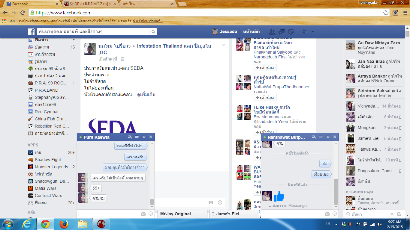The height and width of the screenshot is (230, 410).
Task: Open emoji picker in Nanthawat Butp... chat
Action: (x=335, y=214)
